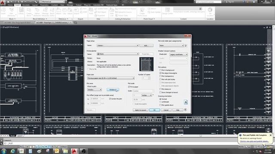Viewport: 275px width, 154px height.
Task: Click the Field ribbon icon
Action: pyautogui.click(x=91, y=11)
